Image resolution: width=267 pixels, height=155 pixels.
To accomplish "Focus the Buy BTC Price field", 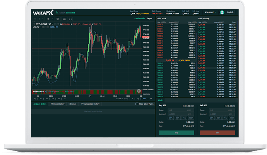I will 181,110.
